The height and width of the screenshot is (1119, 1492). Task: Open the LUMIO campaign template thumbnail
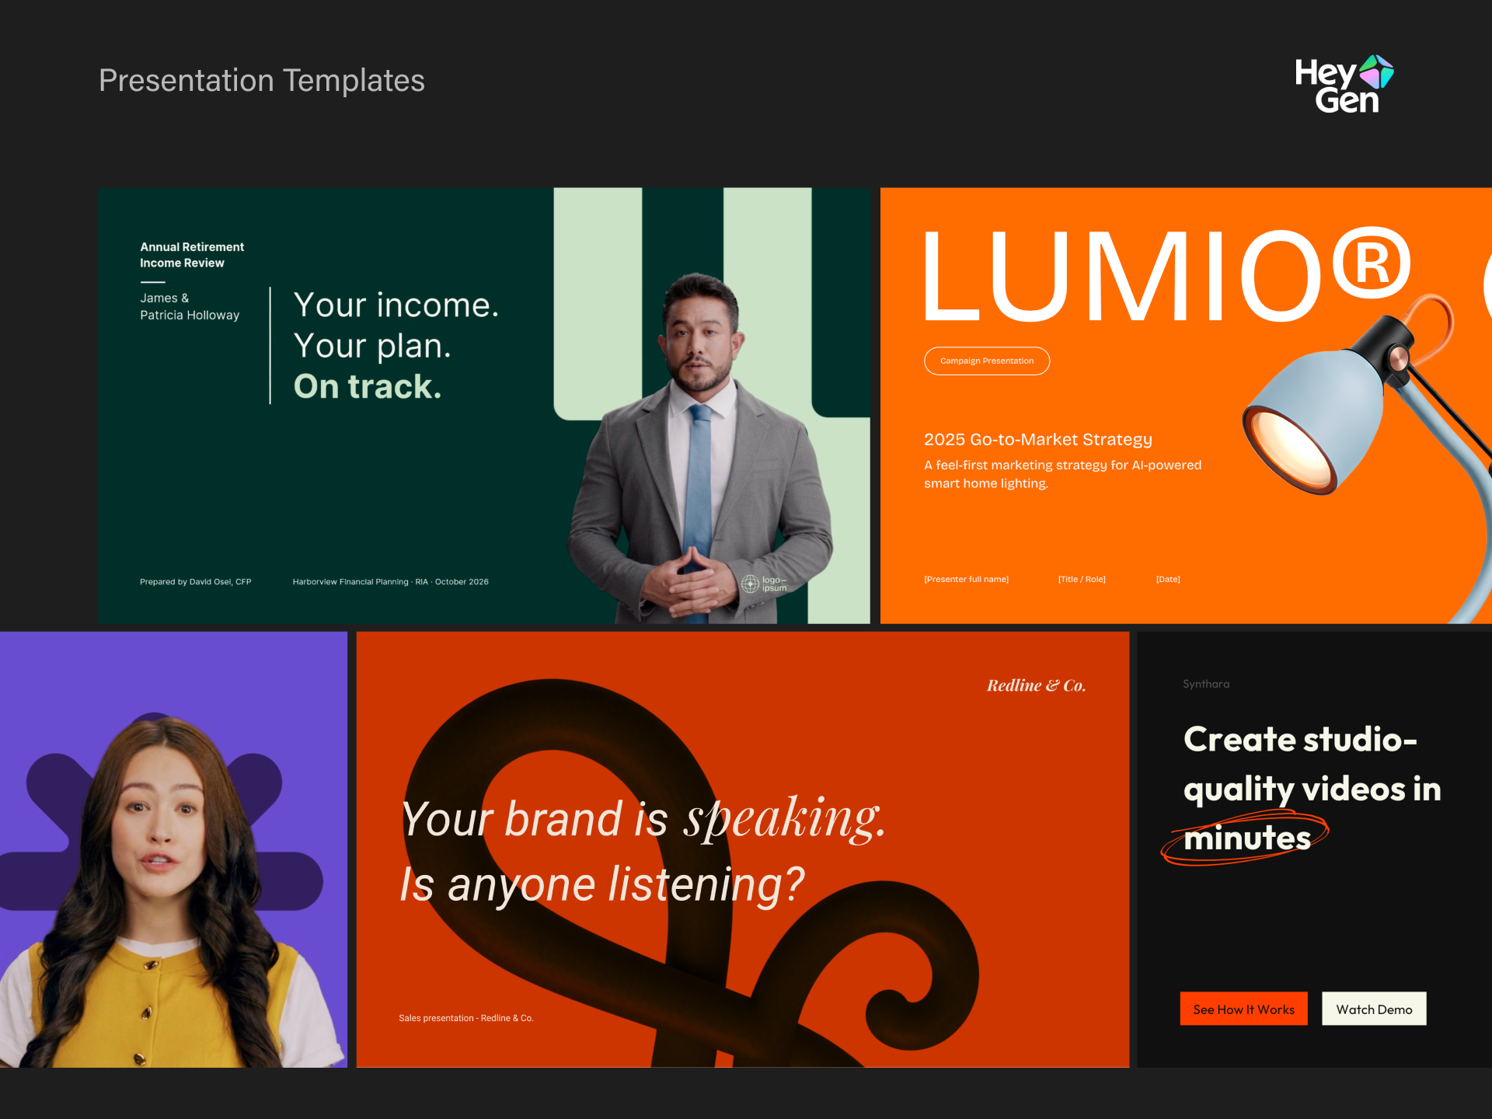coord(1186,405)
